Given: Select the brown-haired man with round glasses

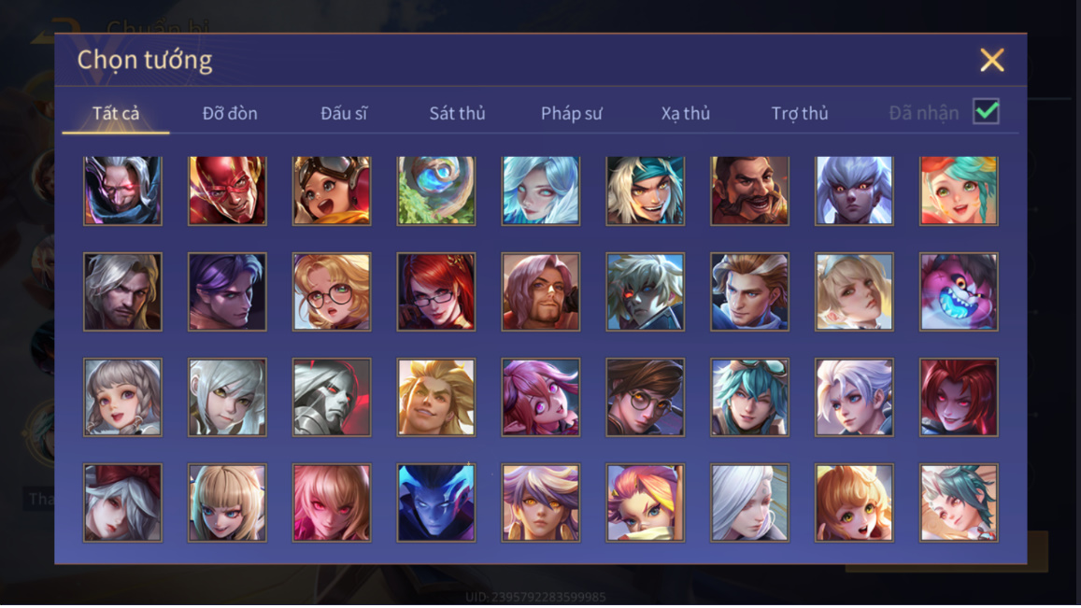Looking at the screenshot, I should 646,397.
